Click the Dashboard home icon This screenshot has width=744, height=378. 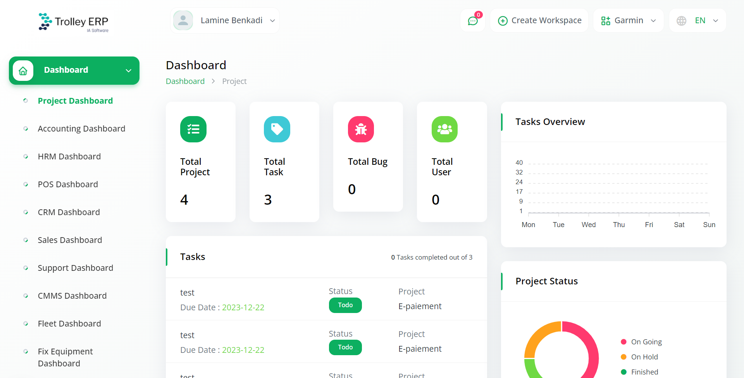coord(23,71)
